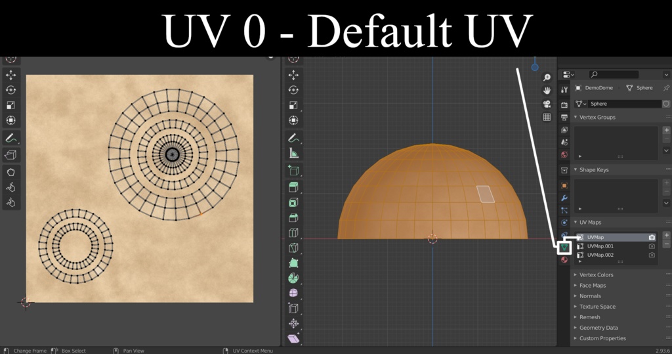Select the Rotate tool in UV editor
Image resolution: width=672 pixels, height=354 pixels.
(x=10, y=90)
